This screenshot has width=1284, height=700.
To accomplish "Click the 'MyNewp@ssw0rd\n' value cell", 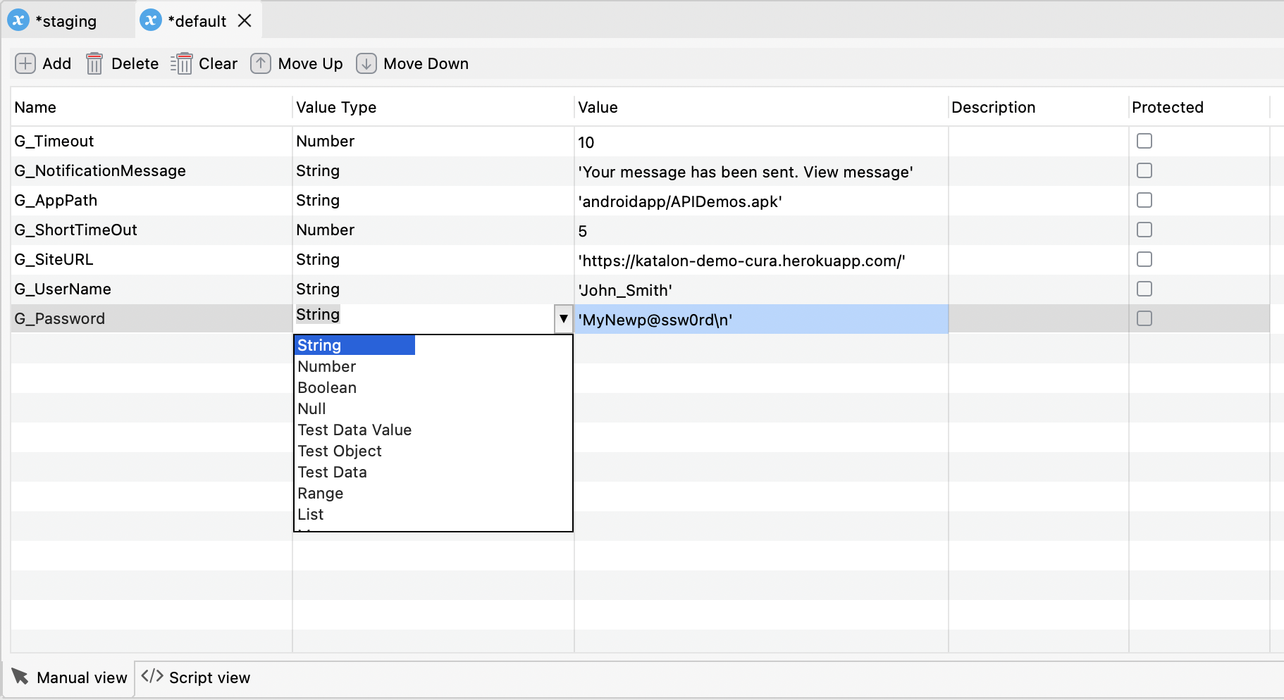I will tap(761, 319).
